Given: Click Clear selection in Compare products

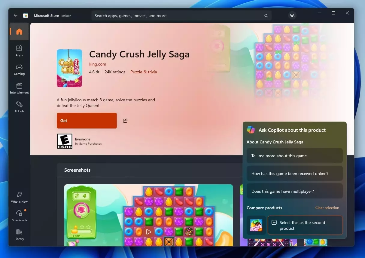Looking at the screenshot, I should click(x=327, y=208).
